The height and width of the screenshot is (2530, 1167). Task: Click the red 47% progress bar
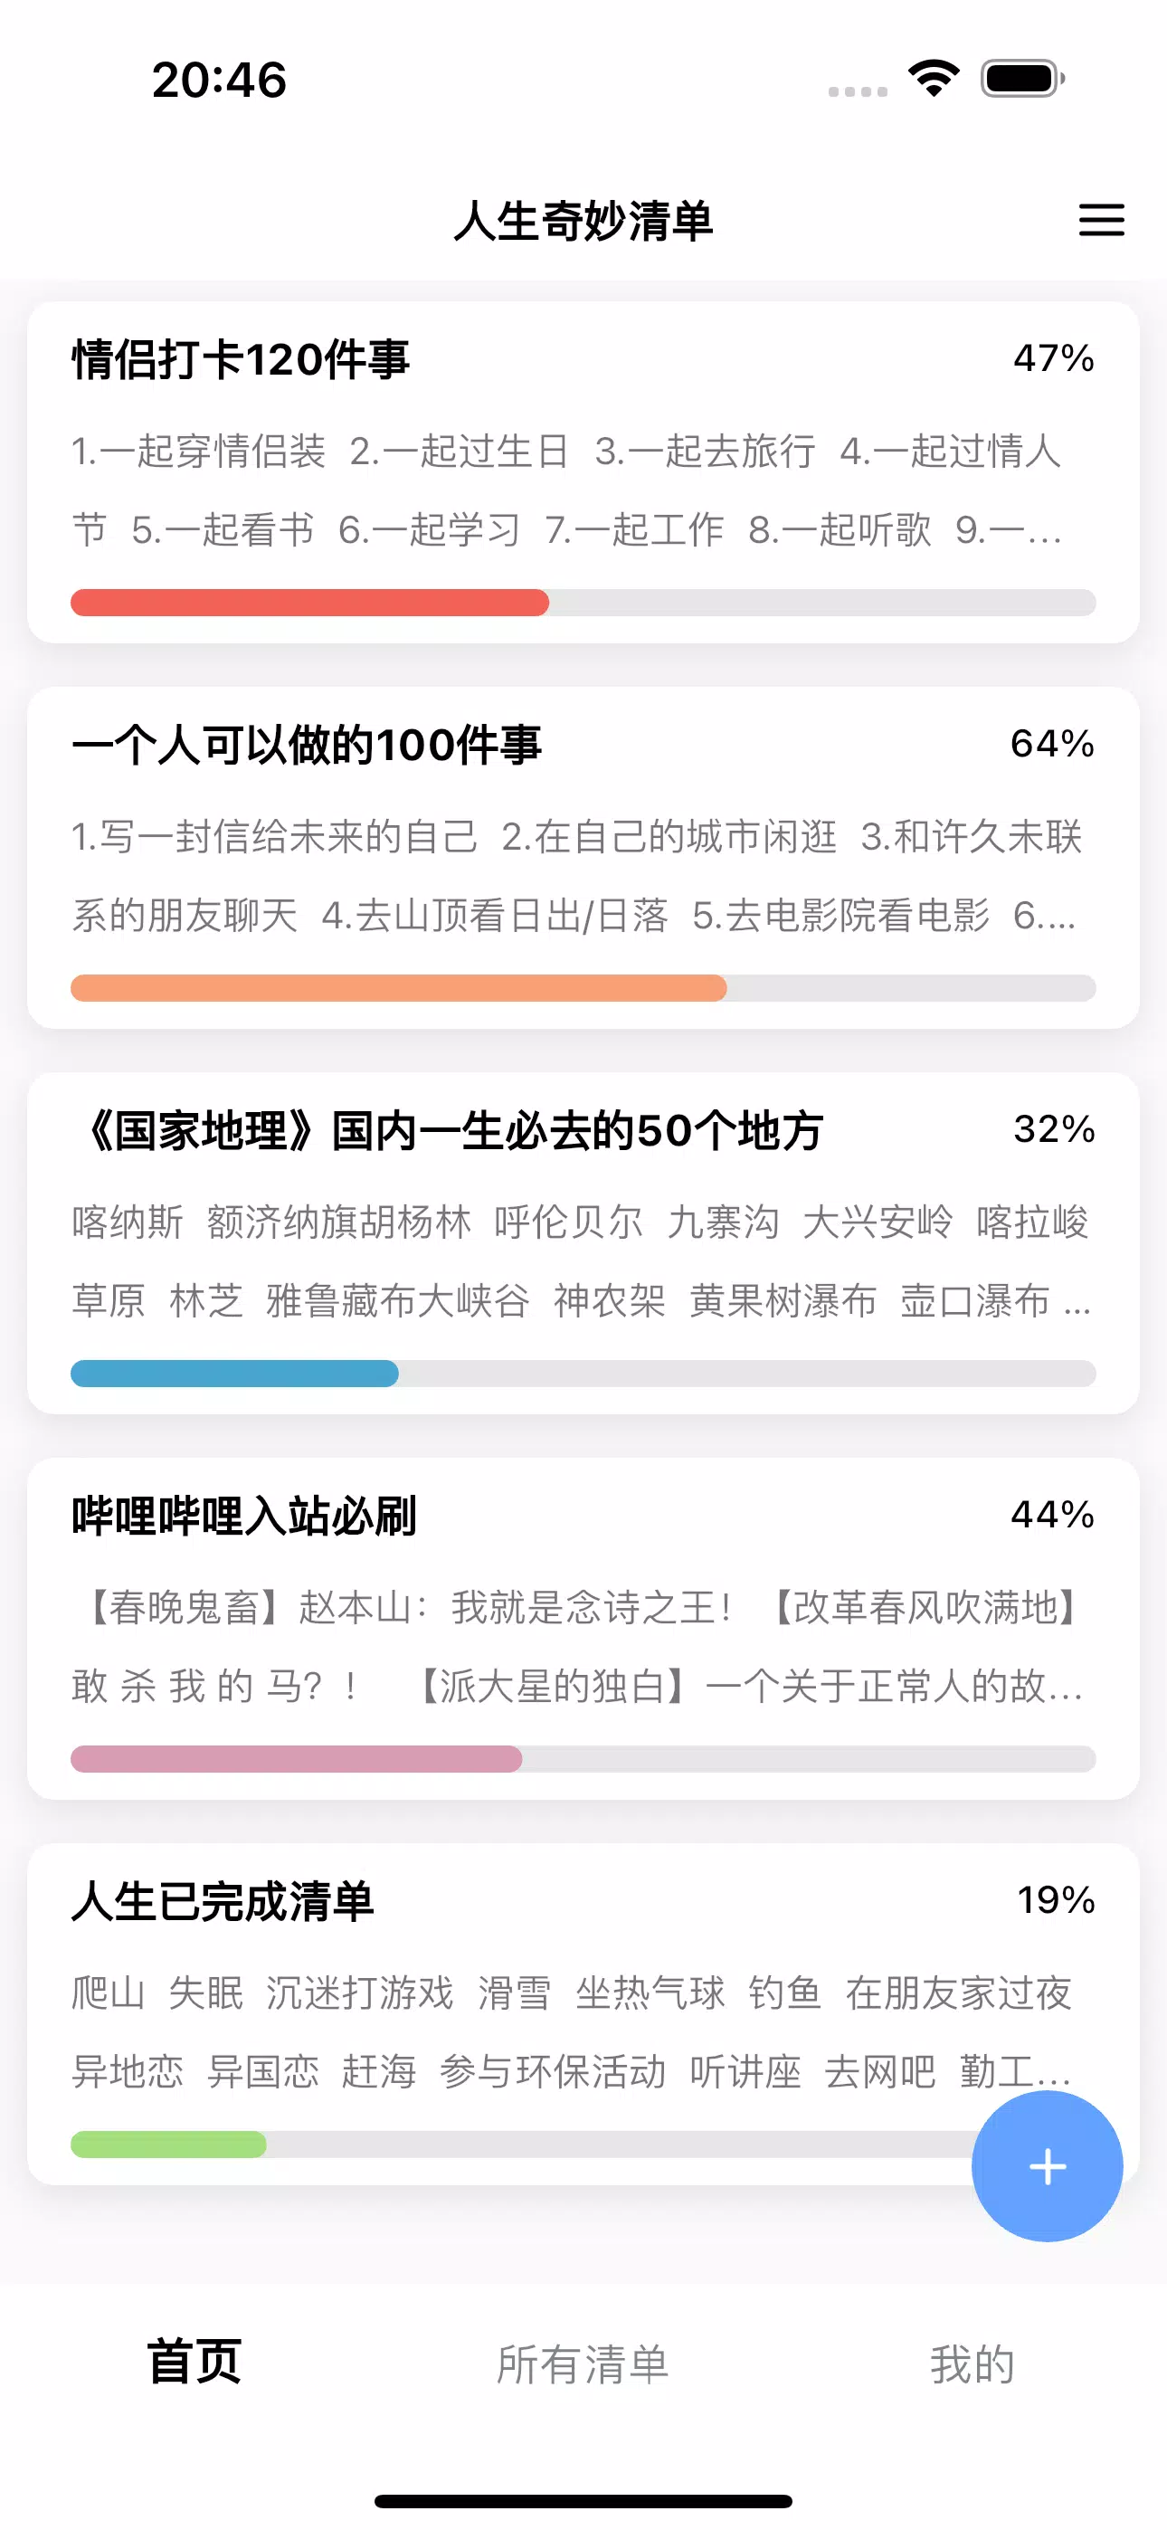pos(583,602)
